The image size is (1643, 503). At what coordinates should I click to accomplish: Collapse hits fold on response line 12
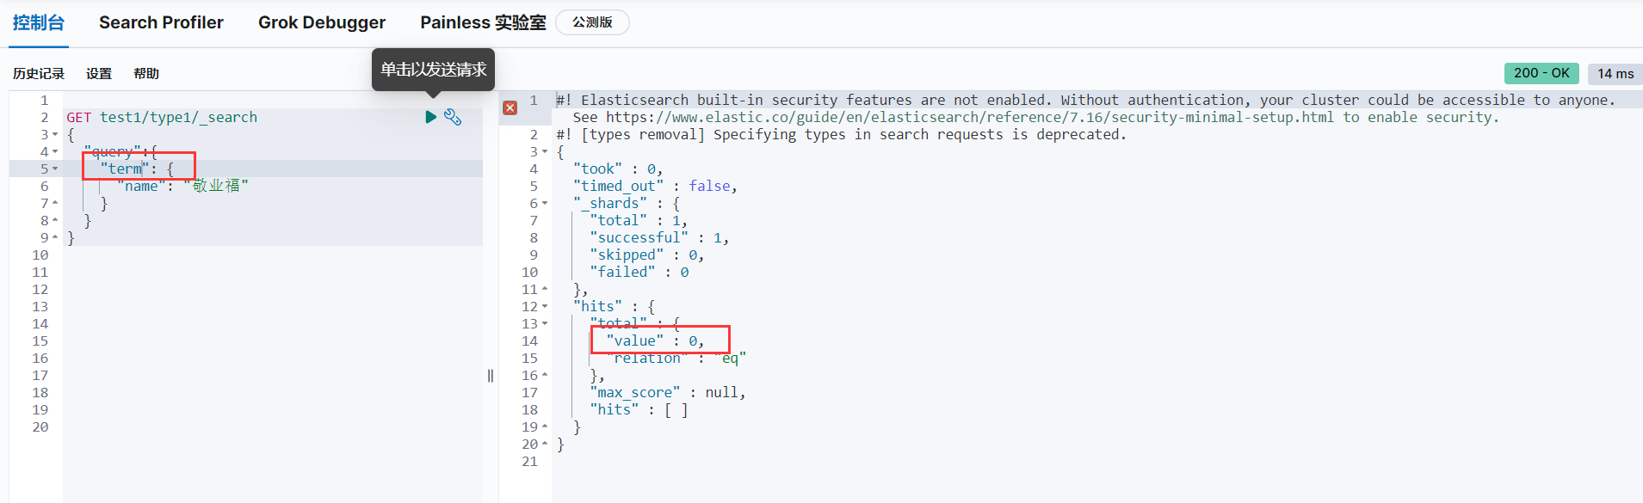click(545, 306)
